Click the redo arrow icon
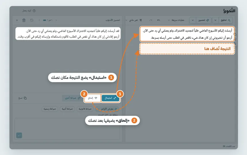This screenshot has height=155, width=247. (151, 20)
